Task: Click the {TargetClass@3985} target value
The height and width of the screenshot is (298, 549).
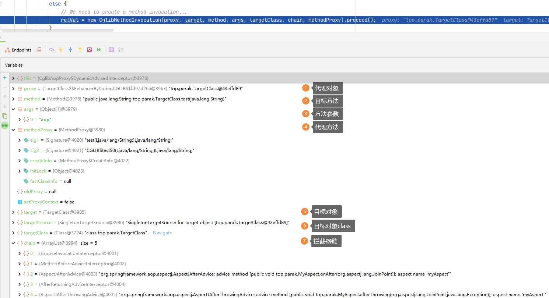Action: (x=64, y=212)
